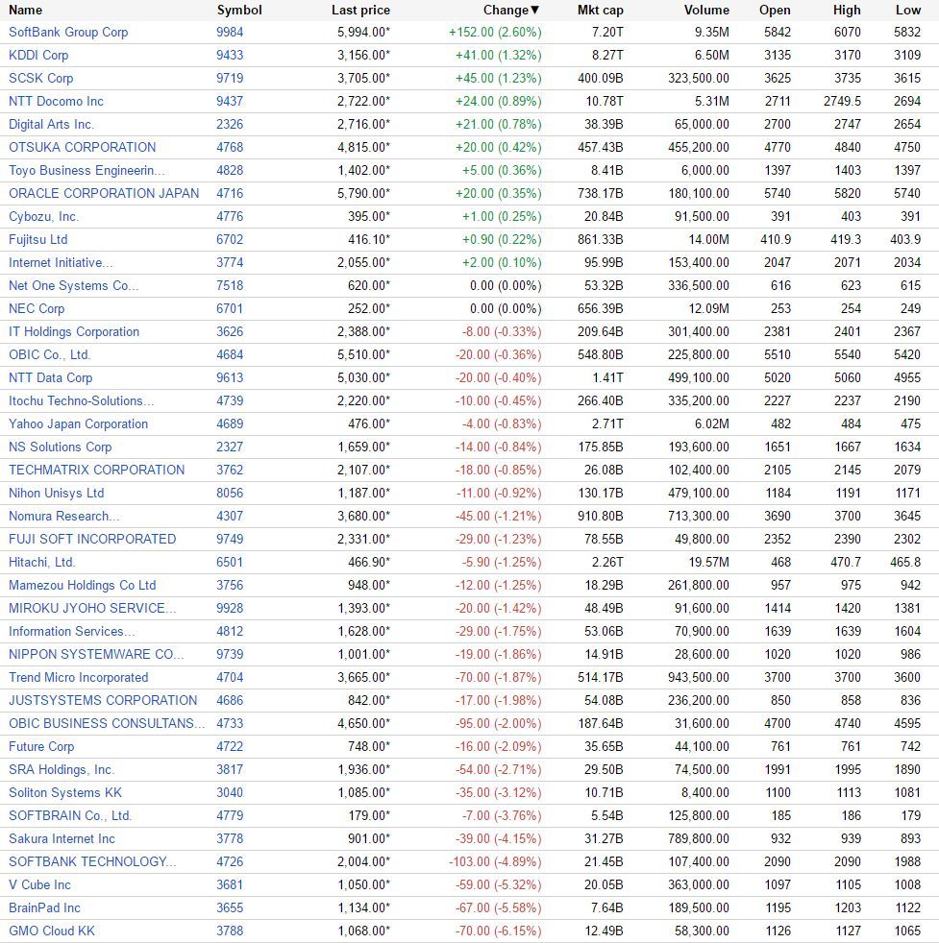Click ticker symbol 6501
Image resolution: width=939 pixels, height=943 pixels.
[x=230, y=563]
